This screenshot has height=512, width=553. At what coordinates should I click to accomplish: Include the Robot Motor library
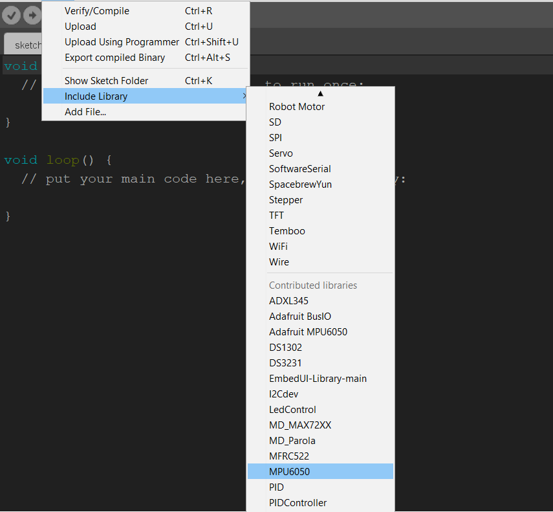[320, 107]
